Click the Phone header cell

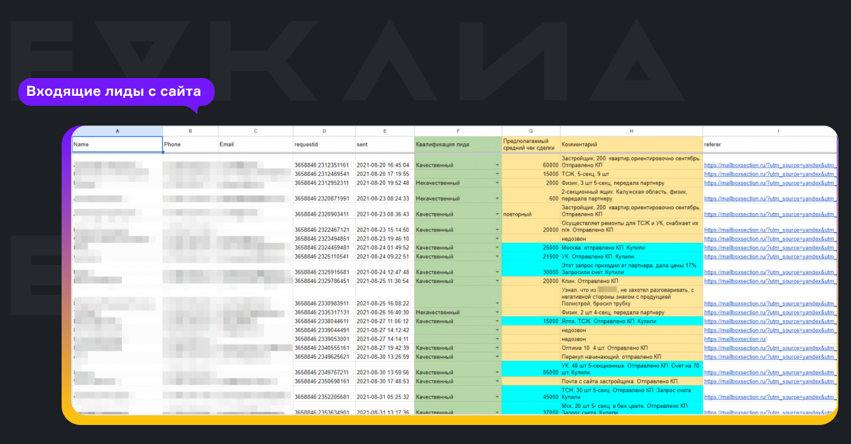coord(191,145)
